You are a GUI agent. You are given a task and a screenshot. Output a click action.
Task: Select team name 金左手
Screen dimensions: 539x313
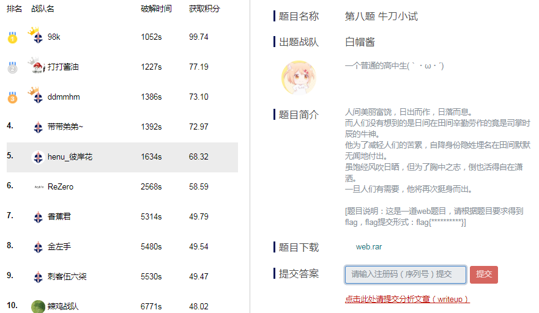(x=59, y=247)
